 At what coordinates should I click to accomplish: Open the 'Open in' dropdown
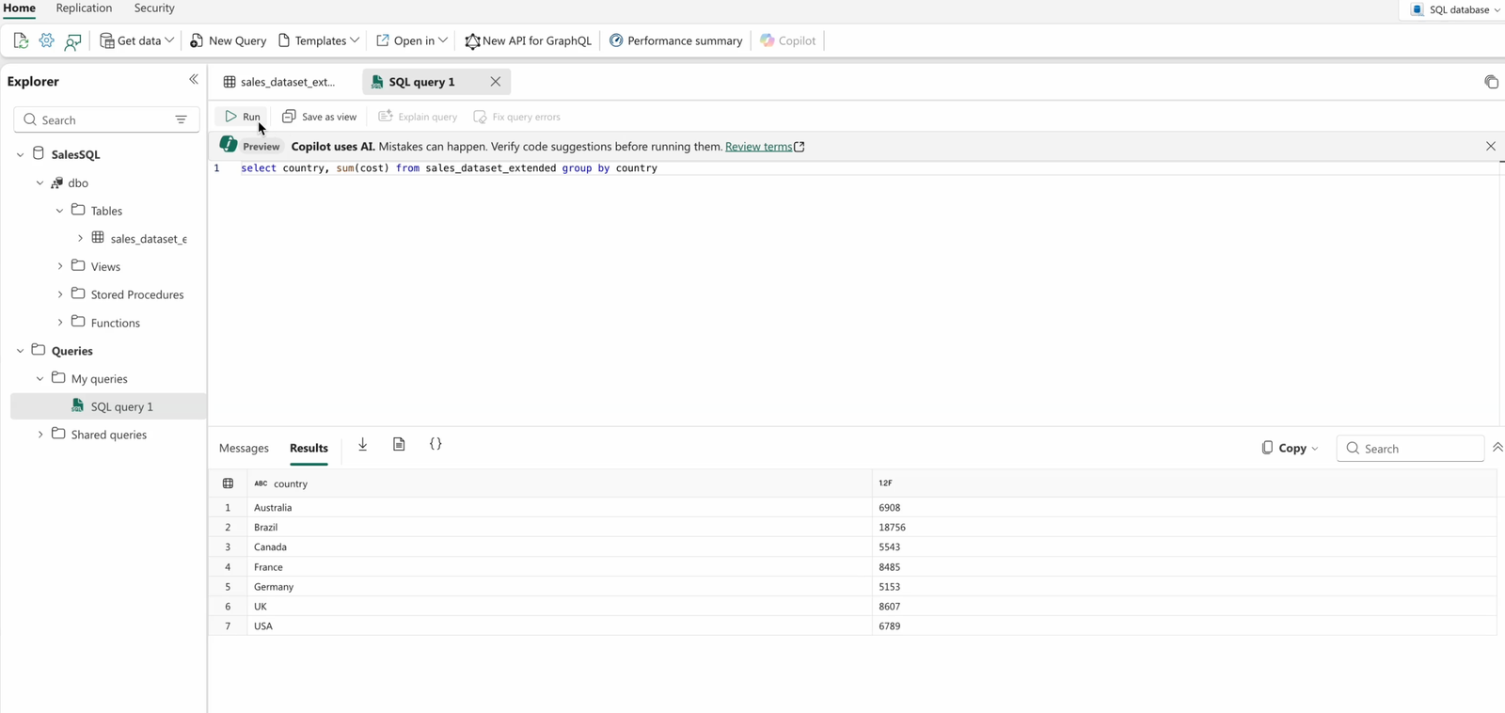pos(412,40)
